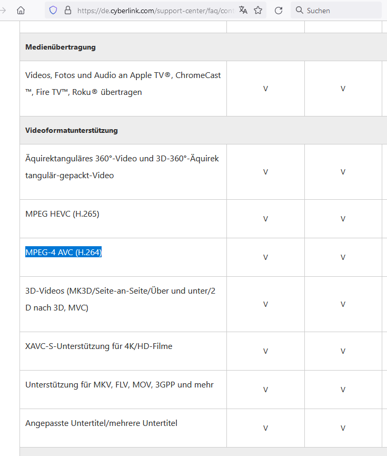The height and width of the screenshot is (456, 387).
Task: Click the forward arrow navigation button
Action: [x=3, y=11]
